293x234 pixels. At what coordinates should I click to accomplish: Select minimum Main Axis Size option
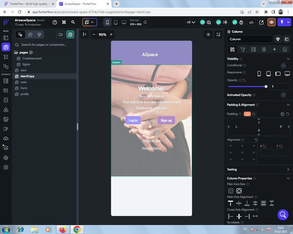(231, 191)
